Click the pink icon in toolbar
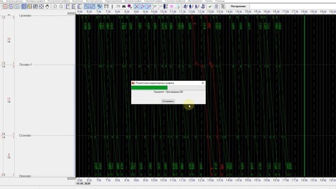The width and height of the screenshot is (336, 189). (x=172, y=6)
